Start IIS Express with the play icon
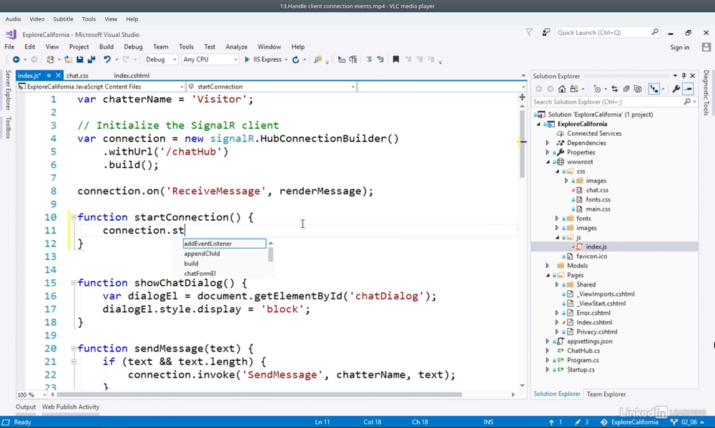The height and width of the screenshot is (428, 715). 247,60
